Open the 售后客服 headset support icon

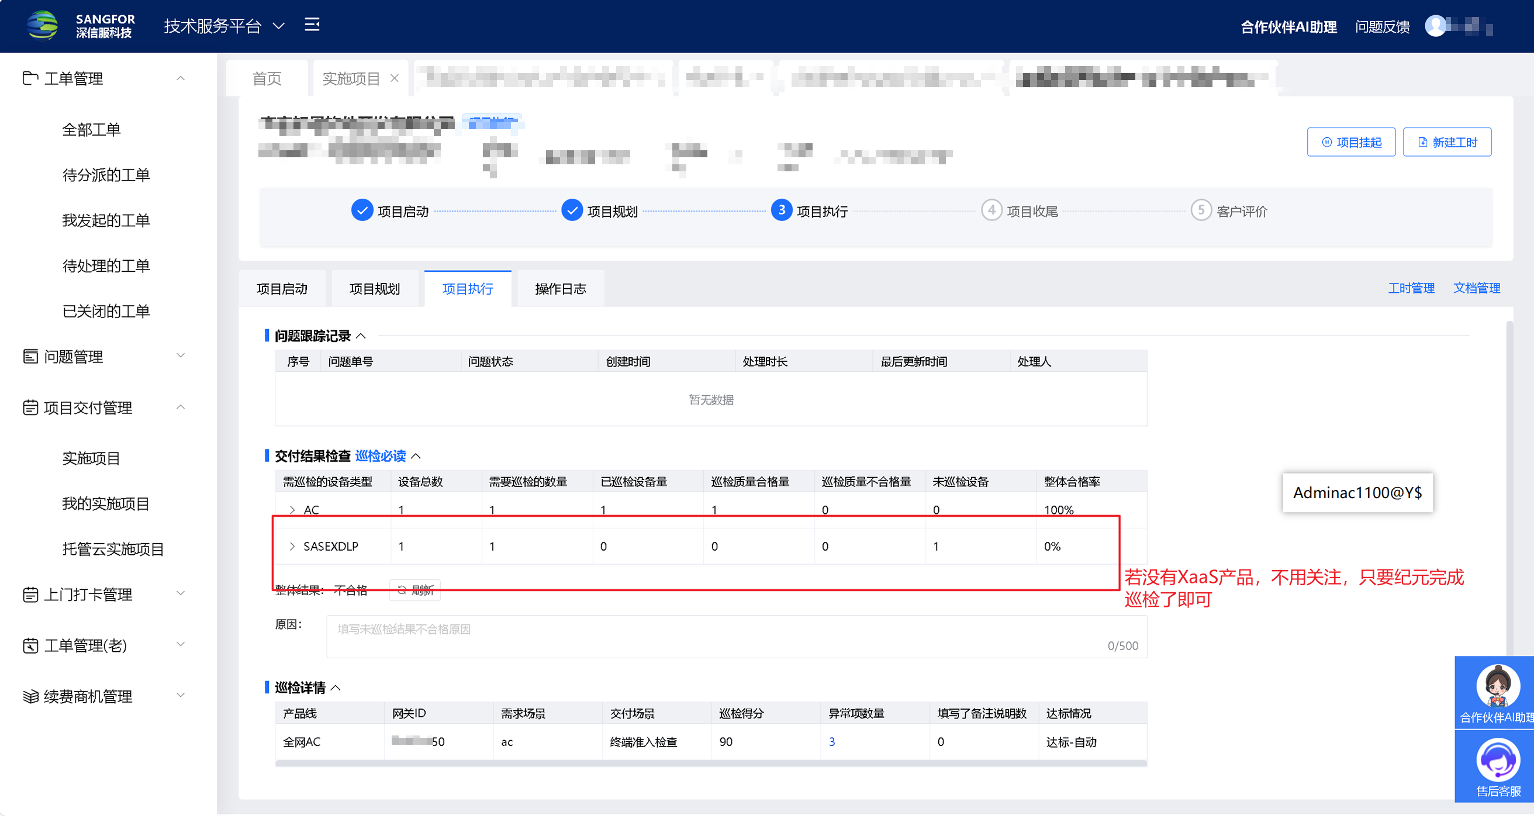point(1497,760)
